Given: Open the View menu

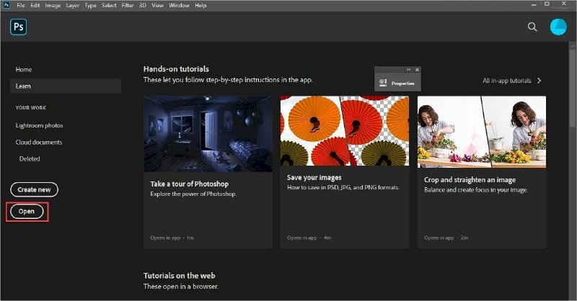Looking at the screenshot, I should tap(157, 5).
